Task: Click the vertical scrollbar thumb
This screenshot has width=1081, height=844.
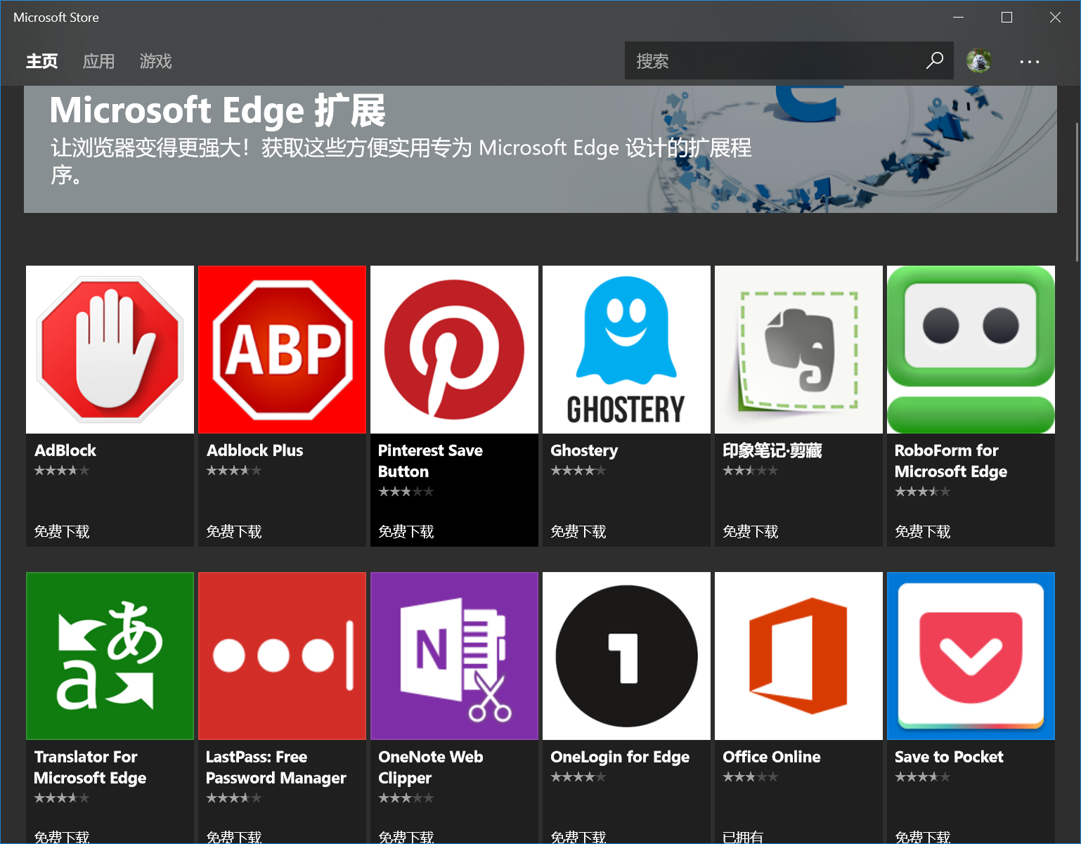Action: [x=1077, y=191]
